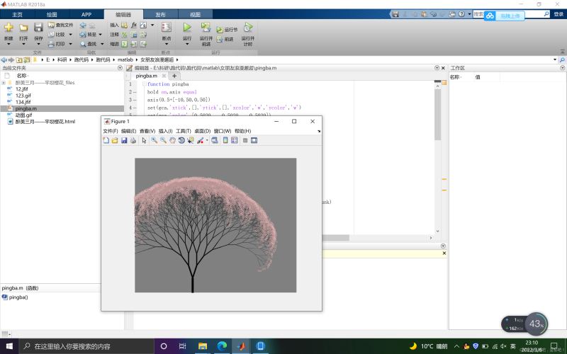Click the pingba() function entry in details panel
Screen dimensions: 567x354
click(x=18, y=297)
